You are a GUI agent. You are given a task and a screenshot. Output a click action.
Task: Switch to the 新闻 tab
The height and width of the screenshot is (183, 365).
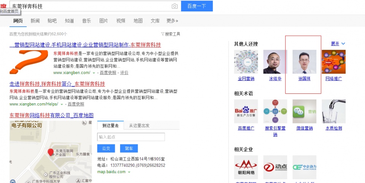click(35, 21)
